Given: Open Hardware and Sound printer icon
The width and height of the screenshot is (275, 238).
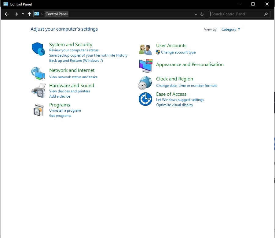Looking at the screenshot, I should coord(38,91).
